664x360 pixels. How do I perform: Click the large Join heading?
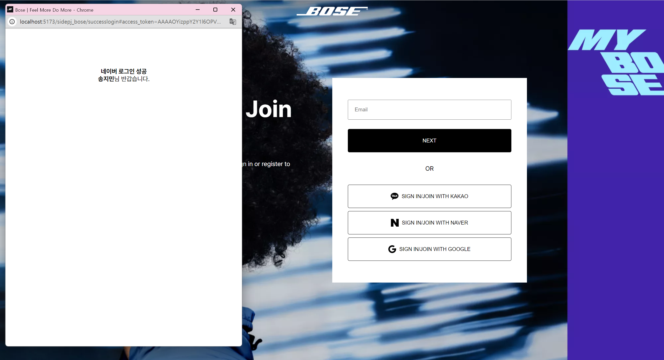(268, 109)
